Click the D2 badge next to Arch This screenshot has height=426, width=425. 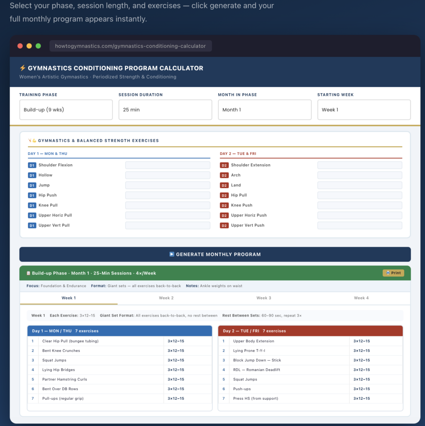coord(224,175)
